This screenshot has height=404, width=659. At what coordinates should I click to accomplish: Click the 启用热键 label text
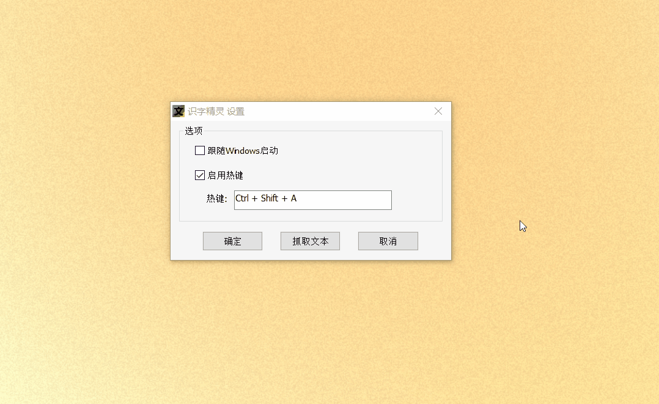pyautogui.click(x=225, y=175)
